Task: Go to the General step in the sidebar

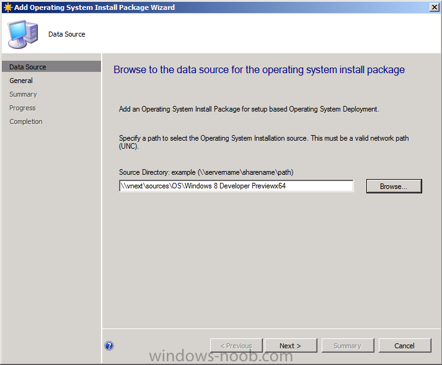Action: click(x=21, y=81)
